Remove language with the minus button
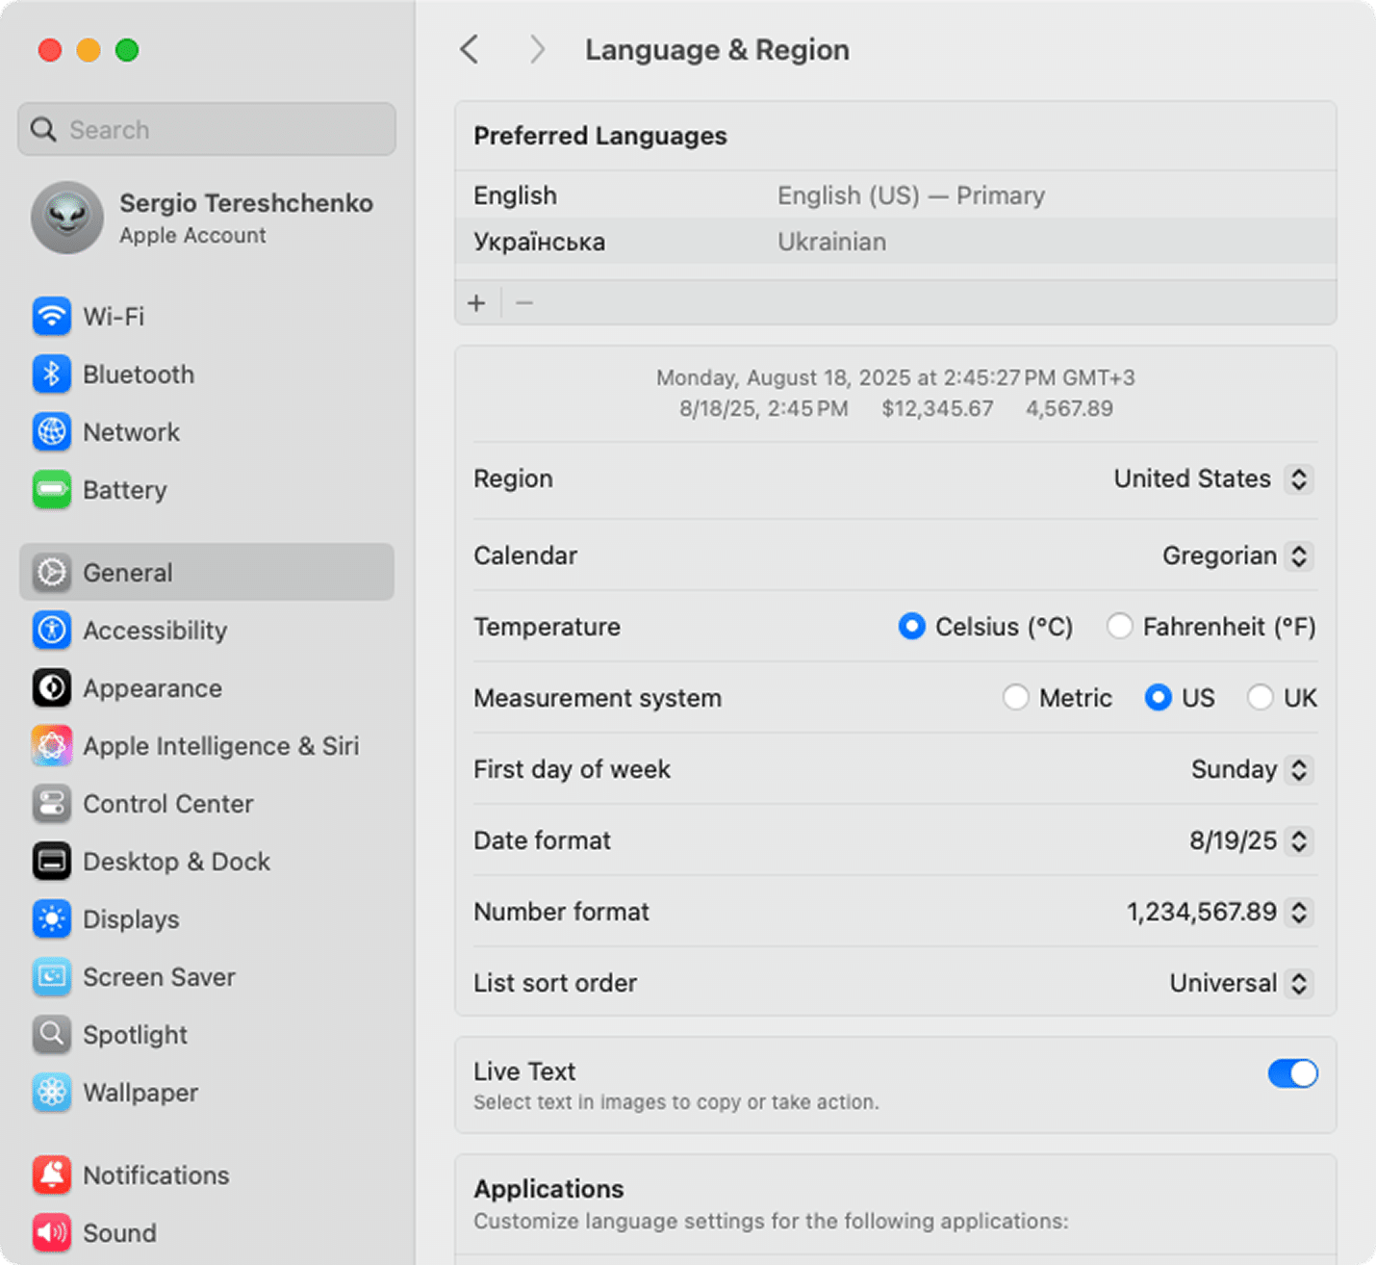The width and height of the screenshot is (1376, 1265). point(524,303)
